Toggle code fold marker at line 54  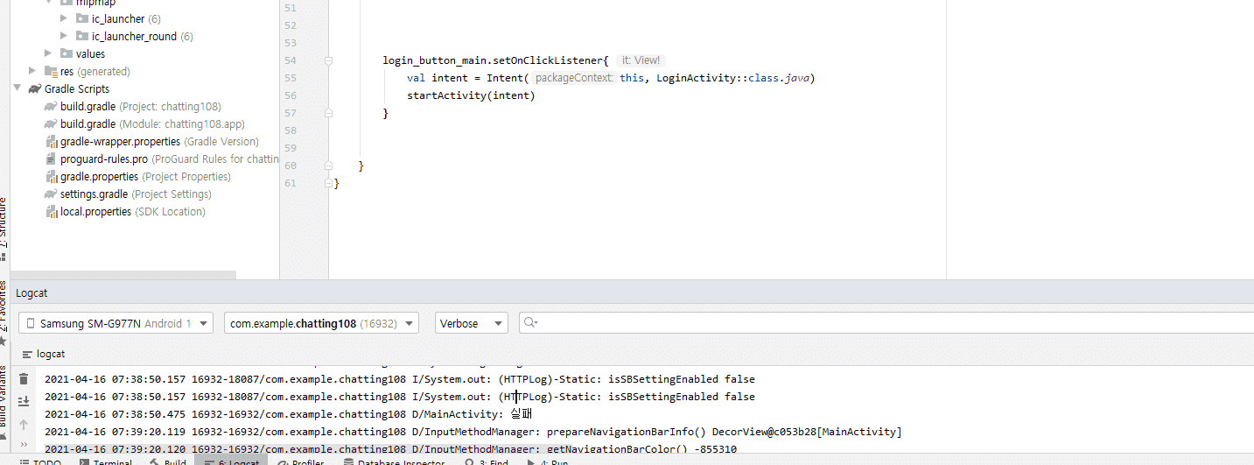(x=328, y=60)
